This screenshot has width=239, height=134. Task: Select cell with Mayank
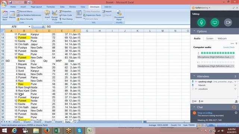click(x=24, y=64)
